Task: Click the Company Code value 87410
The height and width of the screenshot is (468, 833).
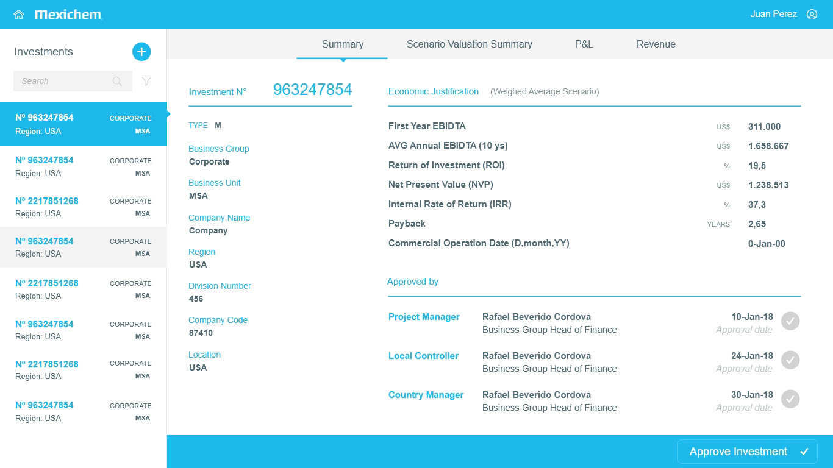Action: [x=201, y=333]
